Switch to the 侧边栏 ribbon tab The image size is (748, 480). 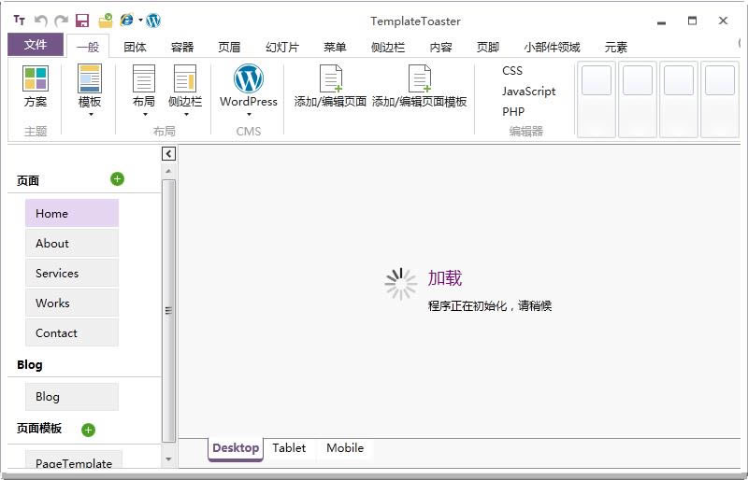388,48
